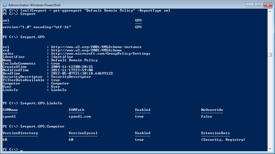Click the XMLSchema-instance URL in the xsi row
Screen dimensions: 275x154
(96, 47)
